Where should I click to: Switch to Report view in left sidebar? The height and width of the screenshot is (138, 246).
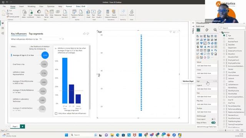(3, 23)
